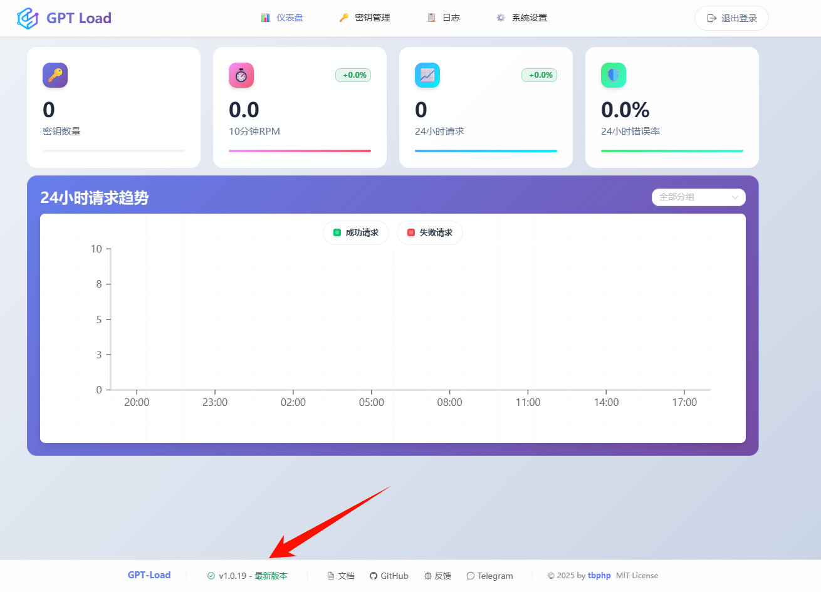Screen dimensions: 821x592
Task: Click the shield icon on 24小时错误率 card
Action: (614, 75)
